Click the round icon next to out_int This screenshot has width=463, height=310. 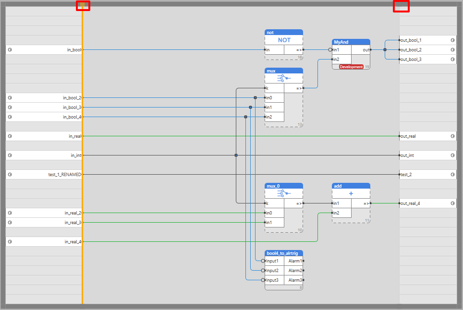(452, 155)
